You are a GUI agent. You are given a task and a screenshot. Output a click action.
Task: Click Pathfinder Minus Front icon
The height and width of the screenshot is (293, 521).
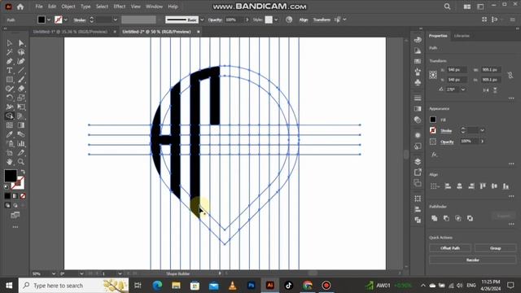[446, 218]
